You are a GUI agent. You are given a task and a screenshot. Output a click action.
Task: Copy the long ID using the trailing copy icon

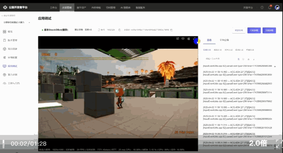click(171, 30)
